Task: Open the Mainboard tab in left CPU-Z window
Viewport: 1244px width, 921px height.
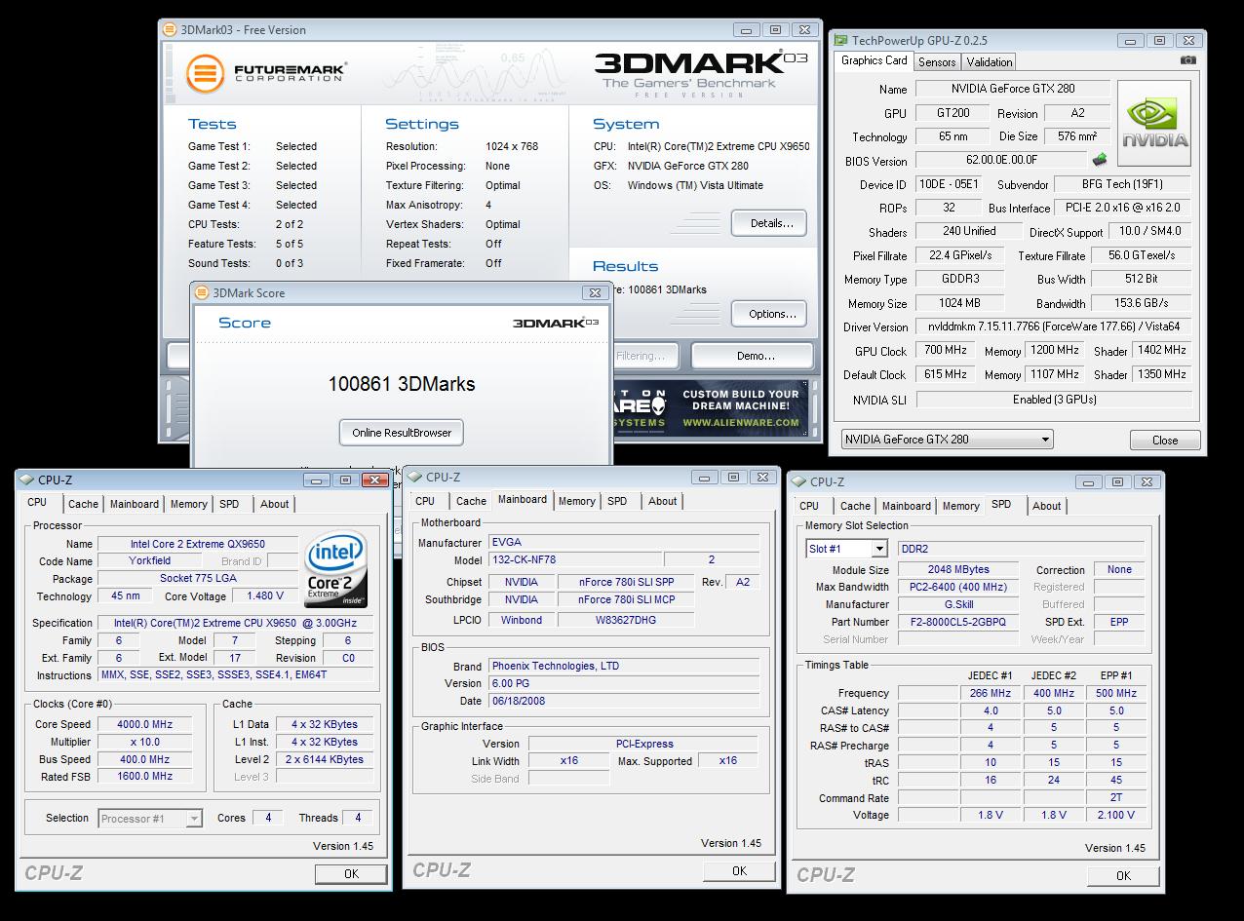Action: [135, 504]
